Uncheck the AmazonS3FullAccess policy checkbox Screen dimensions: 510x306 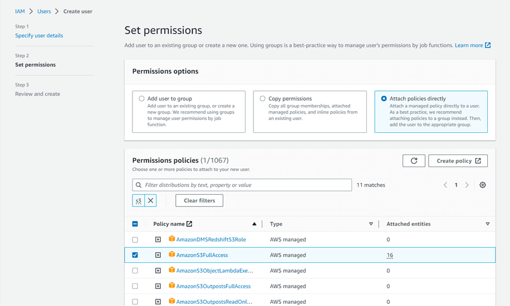tap(135, 255)
